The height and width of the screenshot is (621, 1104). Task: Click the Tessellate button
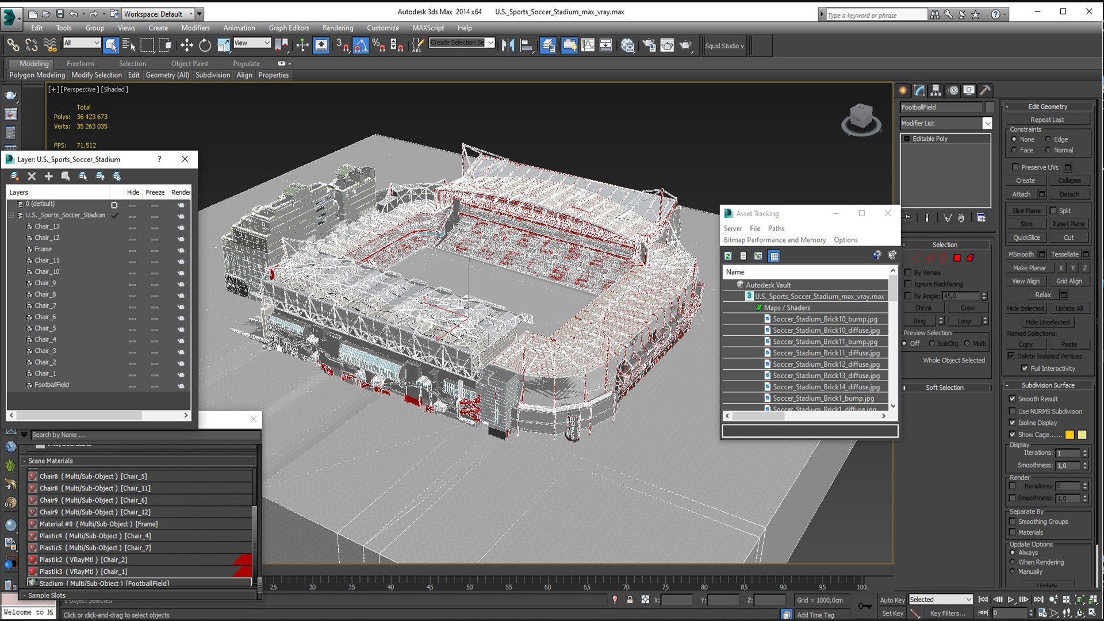1064,254
